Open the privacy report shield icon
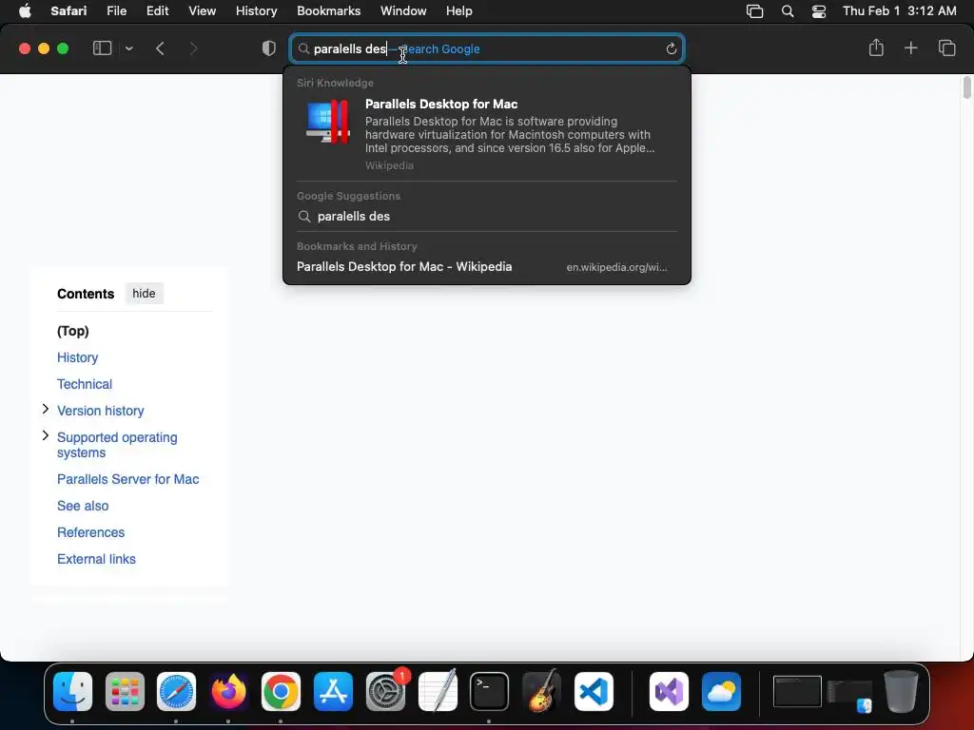 269,48
